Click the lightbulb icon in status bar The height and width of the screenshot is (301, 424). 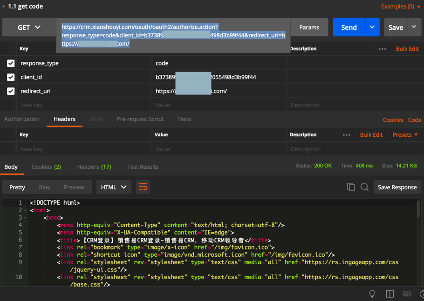pyautogui.click(x=372, y=294)
